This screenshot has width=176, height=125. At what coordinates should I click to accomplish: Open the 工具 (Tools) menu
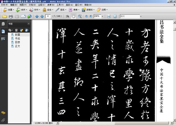point(60,5)
